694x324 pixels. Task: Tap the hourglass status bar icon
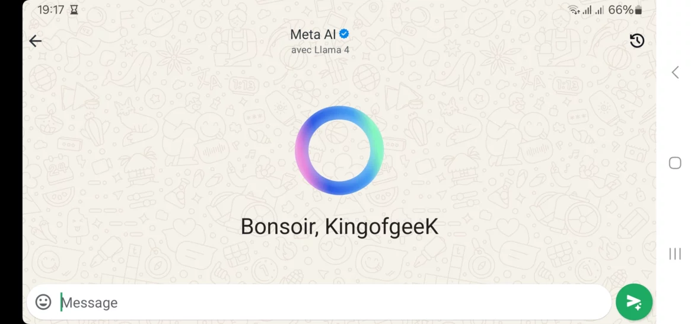pyautogui.click(x=74, y=9)
